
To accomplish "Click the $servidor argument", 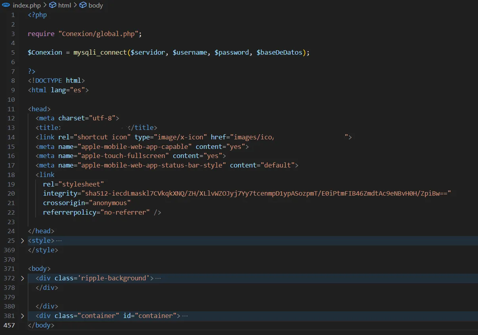I will pos(148,52).
